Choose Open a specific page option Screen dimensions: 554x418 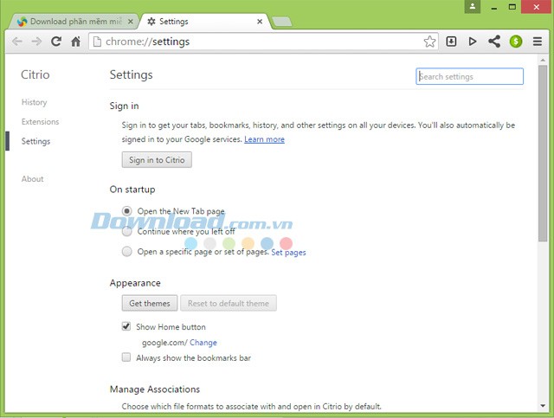[127, 252]
